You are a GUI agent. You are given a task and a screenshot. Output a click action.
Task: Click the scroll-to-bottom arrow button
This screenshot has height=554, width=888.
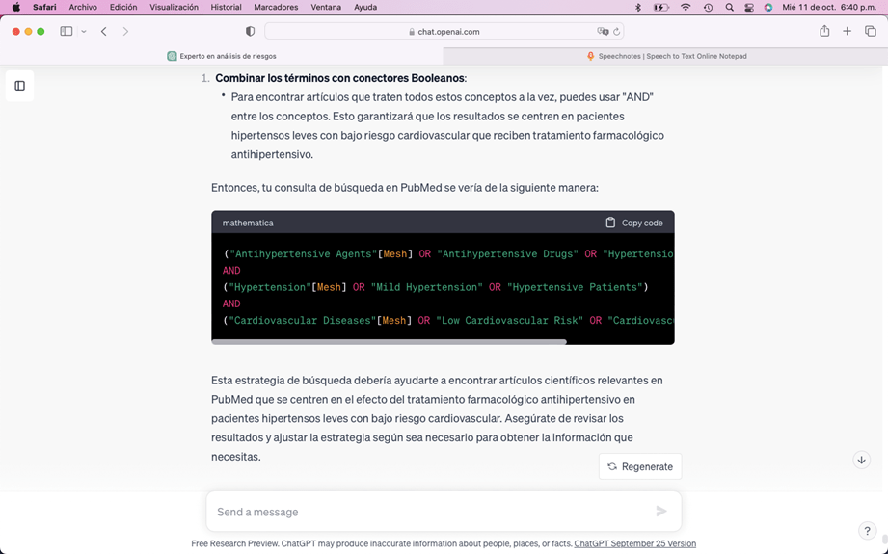pos(861,461)
